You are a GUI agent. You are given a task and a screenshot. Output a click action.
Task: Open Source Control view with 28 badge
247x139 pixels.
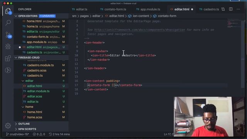click(x=8, y=35)
